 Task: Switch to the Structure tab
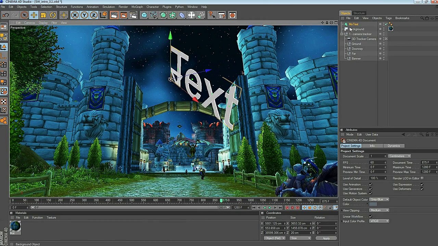click(359, 13)
